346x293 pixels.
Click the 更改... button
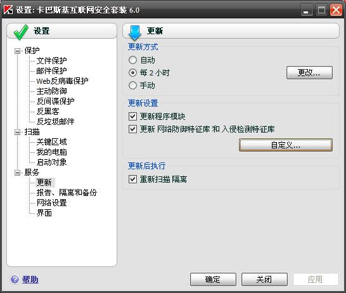click(x=309, y=72)
